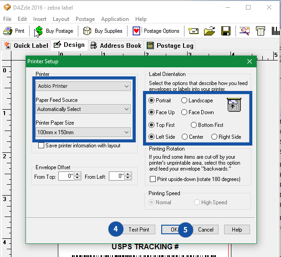Click the barcode icon in toolbar
Viewport: 281px width, 257px height.
click(276, 31)
